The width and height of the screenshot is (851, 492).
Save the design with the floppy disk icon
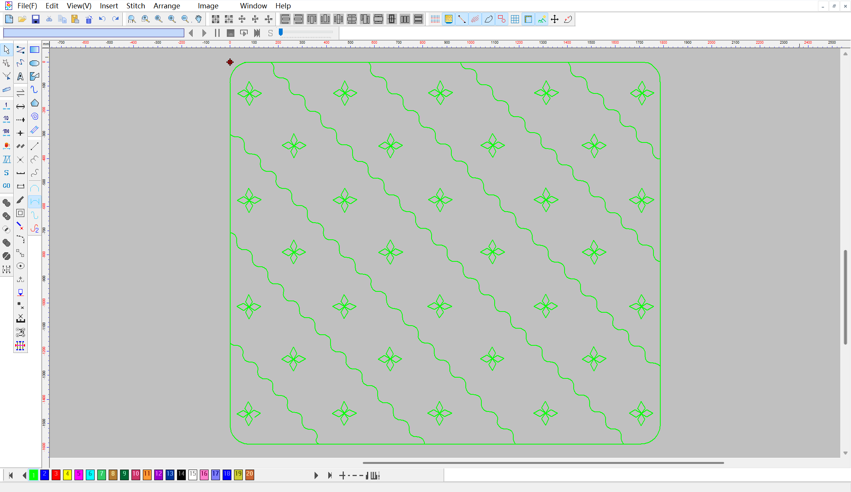click(x=36, y=19)
